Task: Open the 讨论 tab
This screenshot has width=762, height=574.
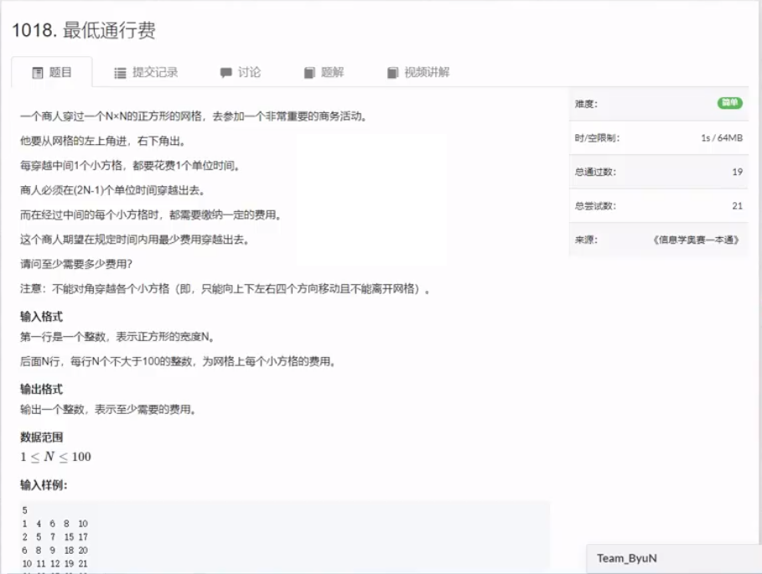Action: [241, 72]
